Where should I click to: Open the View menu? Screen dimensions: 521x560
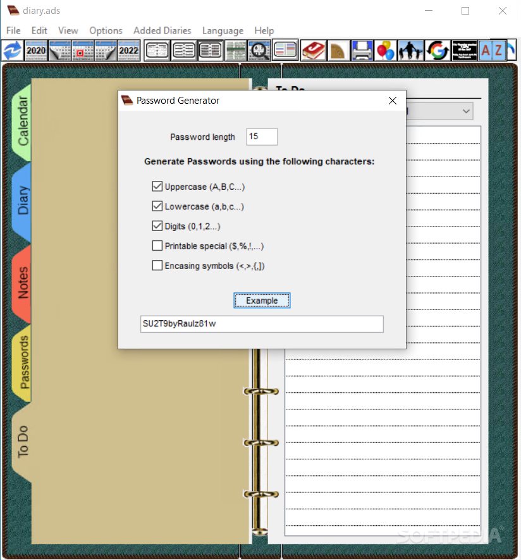coord(68,30)
